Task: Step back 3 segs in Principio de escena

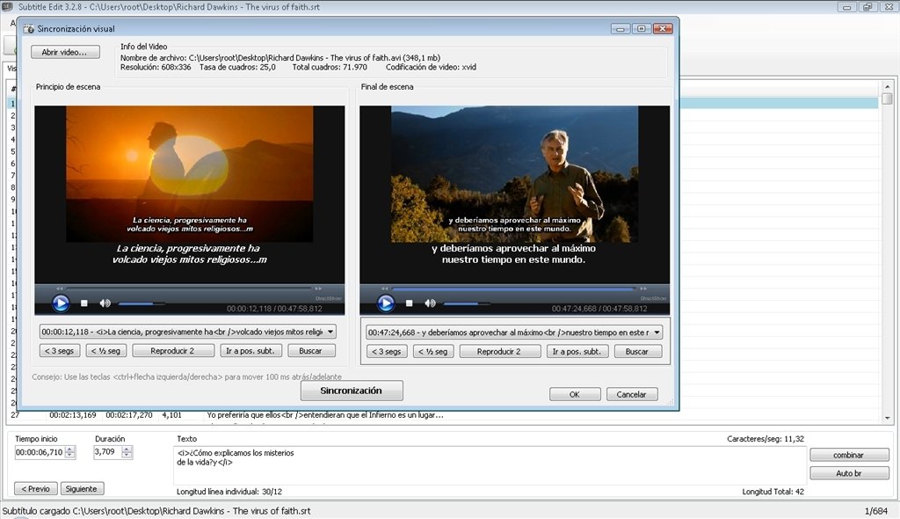Action: pyautogui.click(x=60, y=351)
